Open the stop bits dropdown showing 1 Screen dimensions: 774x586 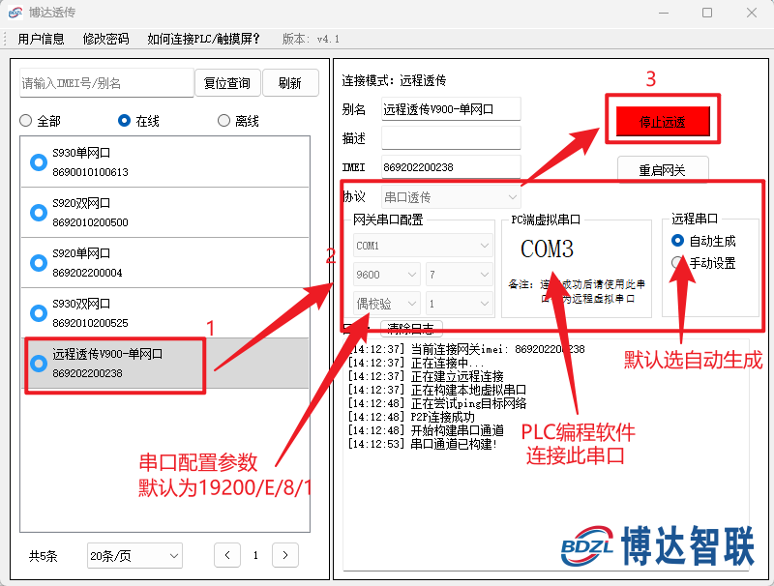click(x=460, y=304)
